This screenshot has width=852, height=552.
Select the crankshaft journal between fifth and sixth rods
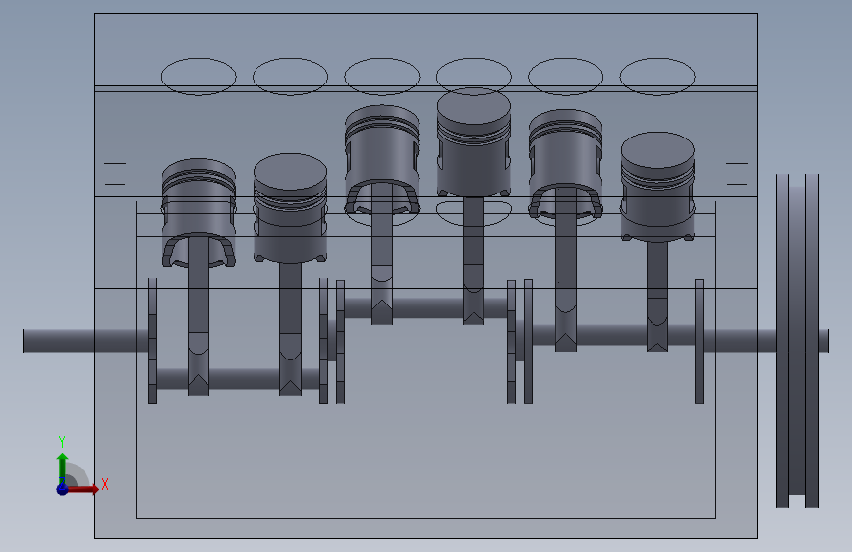tap(611, 335)
